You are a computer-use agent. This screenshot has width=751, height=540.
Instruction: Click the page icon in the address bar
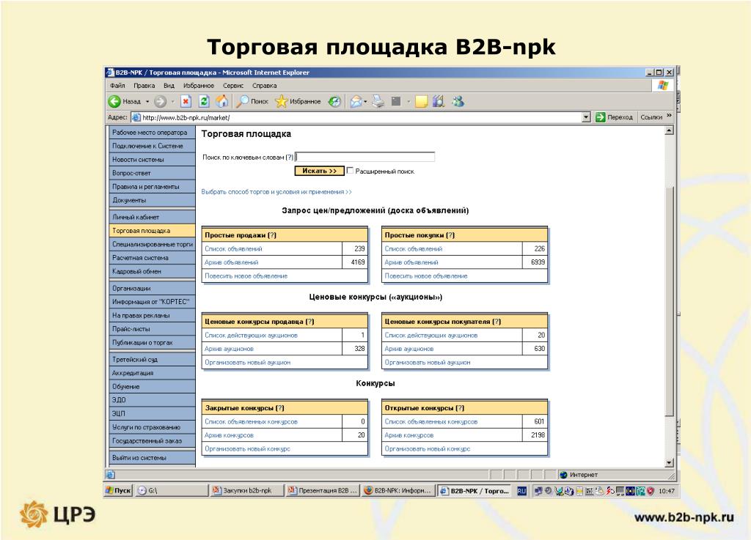point(136,118)
